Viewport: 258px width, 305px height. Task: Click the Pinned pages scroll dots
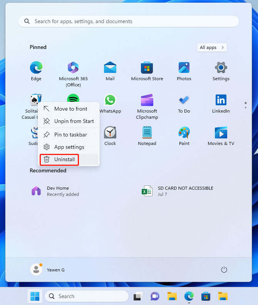[x=246, y=105]
